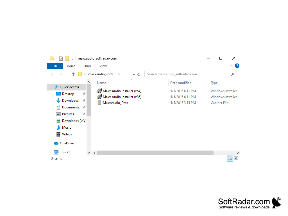
Task: Click the search magnifier icon
Action: 233,74
